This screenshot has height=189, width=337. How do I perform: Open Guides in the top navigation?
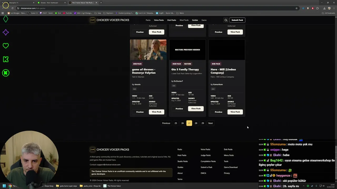tap(195, 20)
